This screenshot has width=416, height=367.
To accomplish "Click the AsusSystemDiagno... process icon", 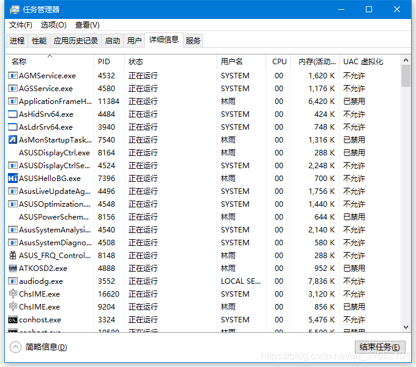I will [13, 243].
